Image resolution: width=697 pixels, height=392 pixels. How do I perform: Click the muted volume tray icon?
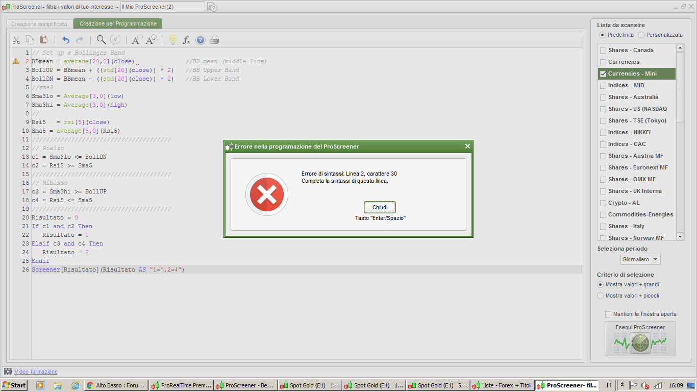tap(645, 385)
